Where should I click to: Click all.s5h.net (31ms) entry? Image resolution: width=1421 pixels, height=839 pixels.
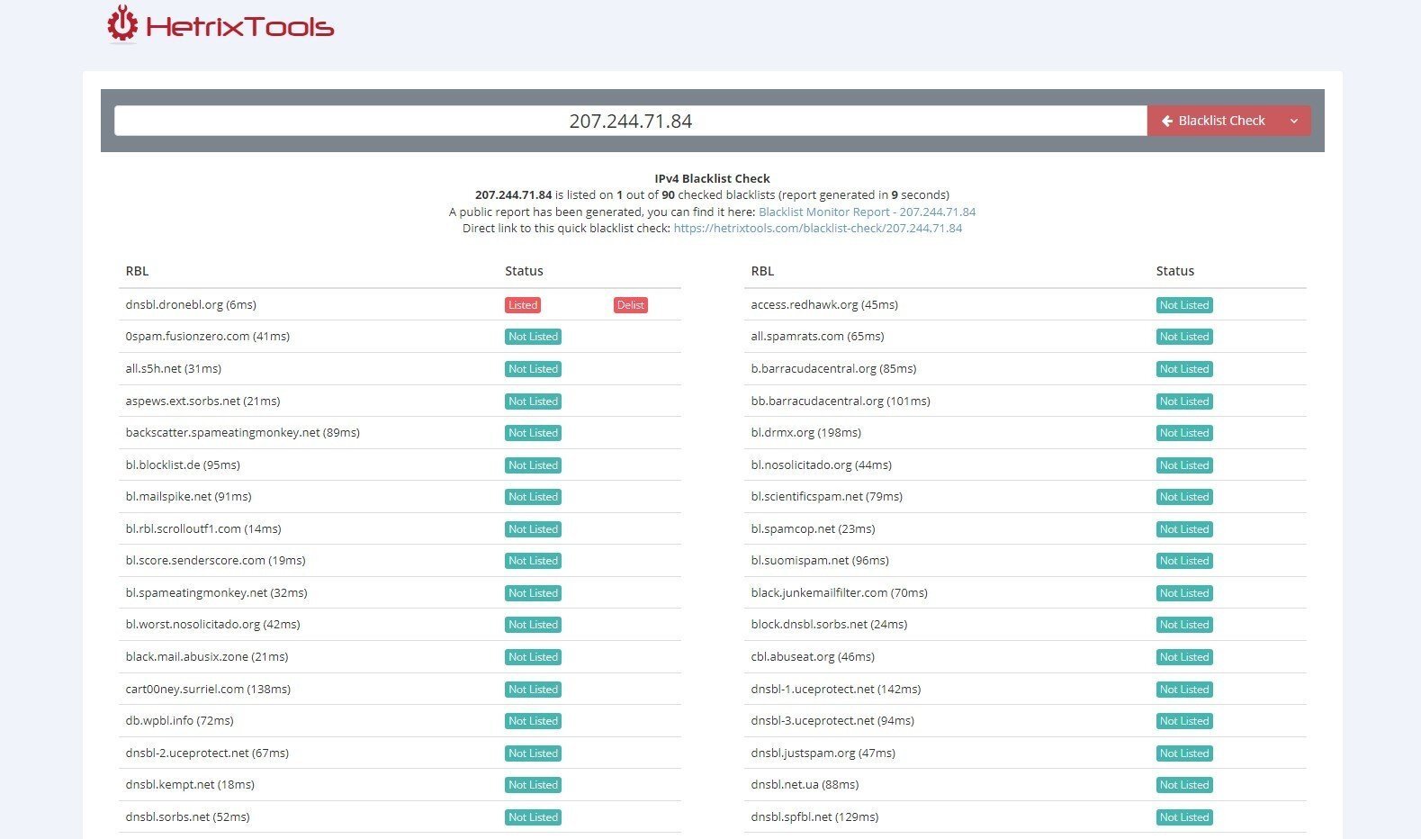coord(174,368)
